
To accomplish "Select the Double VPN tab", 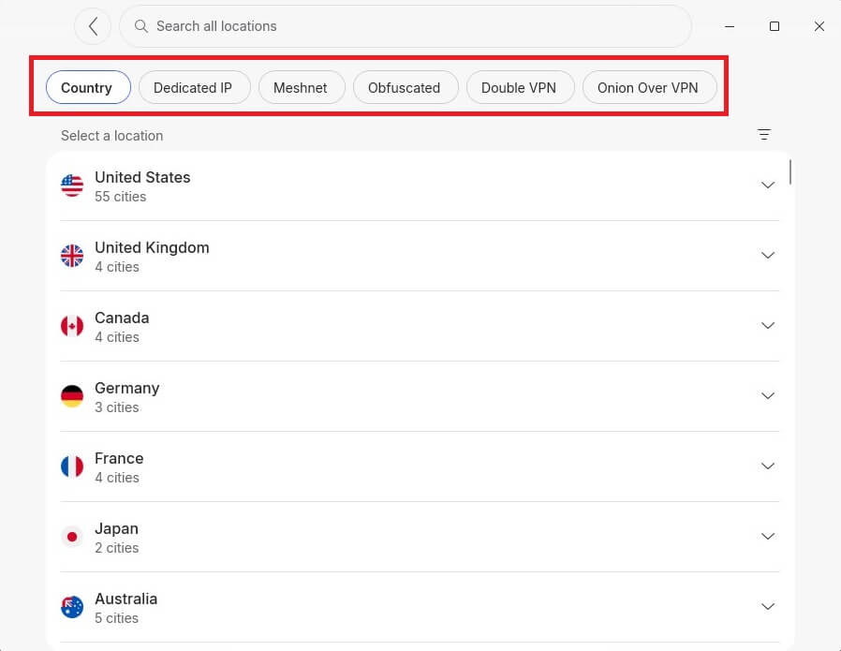I will coord(521,87).
